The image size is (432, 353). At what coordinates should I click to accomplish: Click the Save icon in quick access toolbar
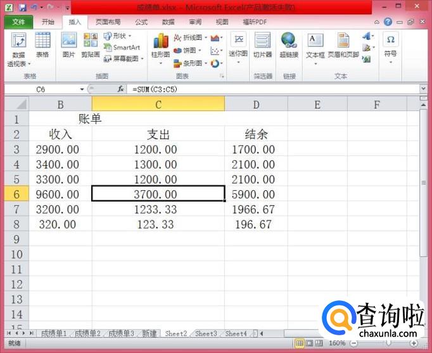[22, 8]
